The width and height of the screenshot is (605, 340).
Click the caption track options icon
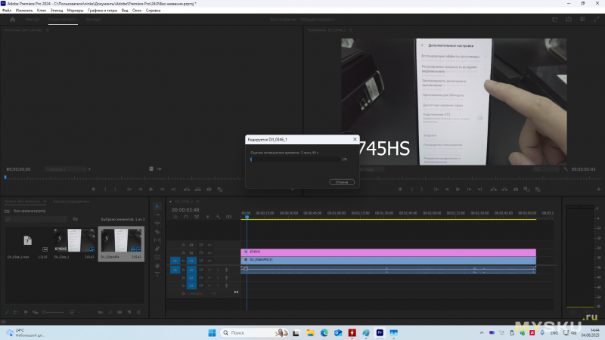tap(229, 217)
